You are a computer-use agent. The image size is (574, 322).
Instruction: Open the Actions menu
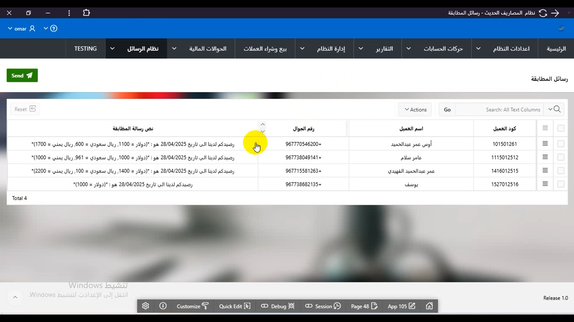[415, 109]
